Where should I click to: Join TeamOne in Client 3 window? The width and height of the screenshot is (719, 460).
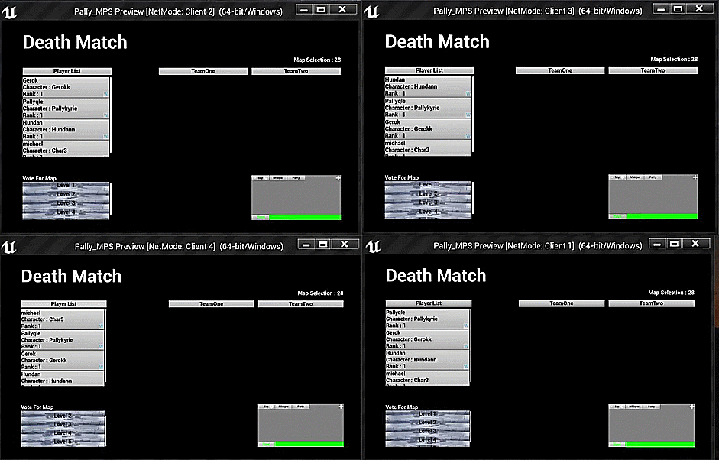pos(560,70)
